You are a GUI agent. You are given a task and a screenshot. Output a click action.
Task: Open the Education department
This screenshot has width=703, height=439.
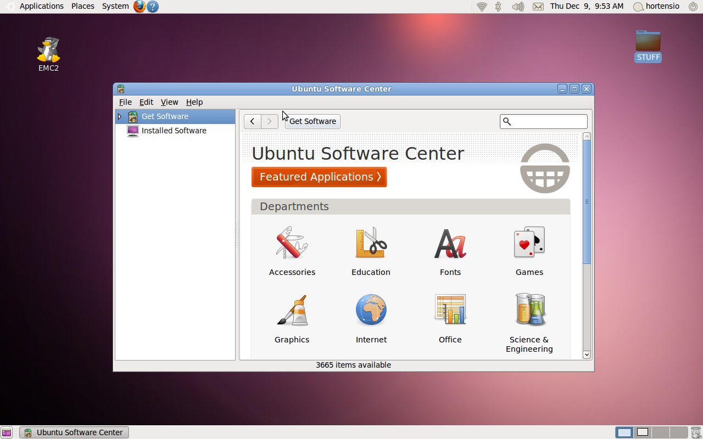[371, 251]
